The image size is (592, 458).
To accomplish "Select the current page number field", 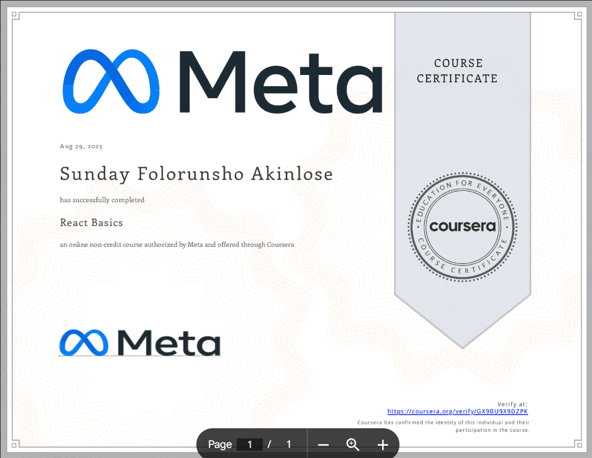I will (x=250, y=444).
